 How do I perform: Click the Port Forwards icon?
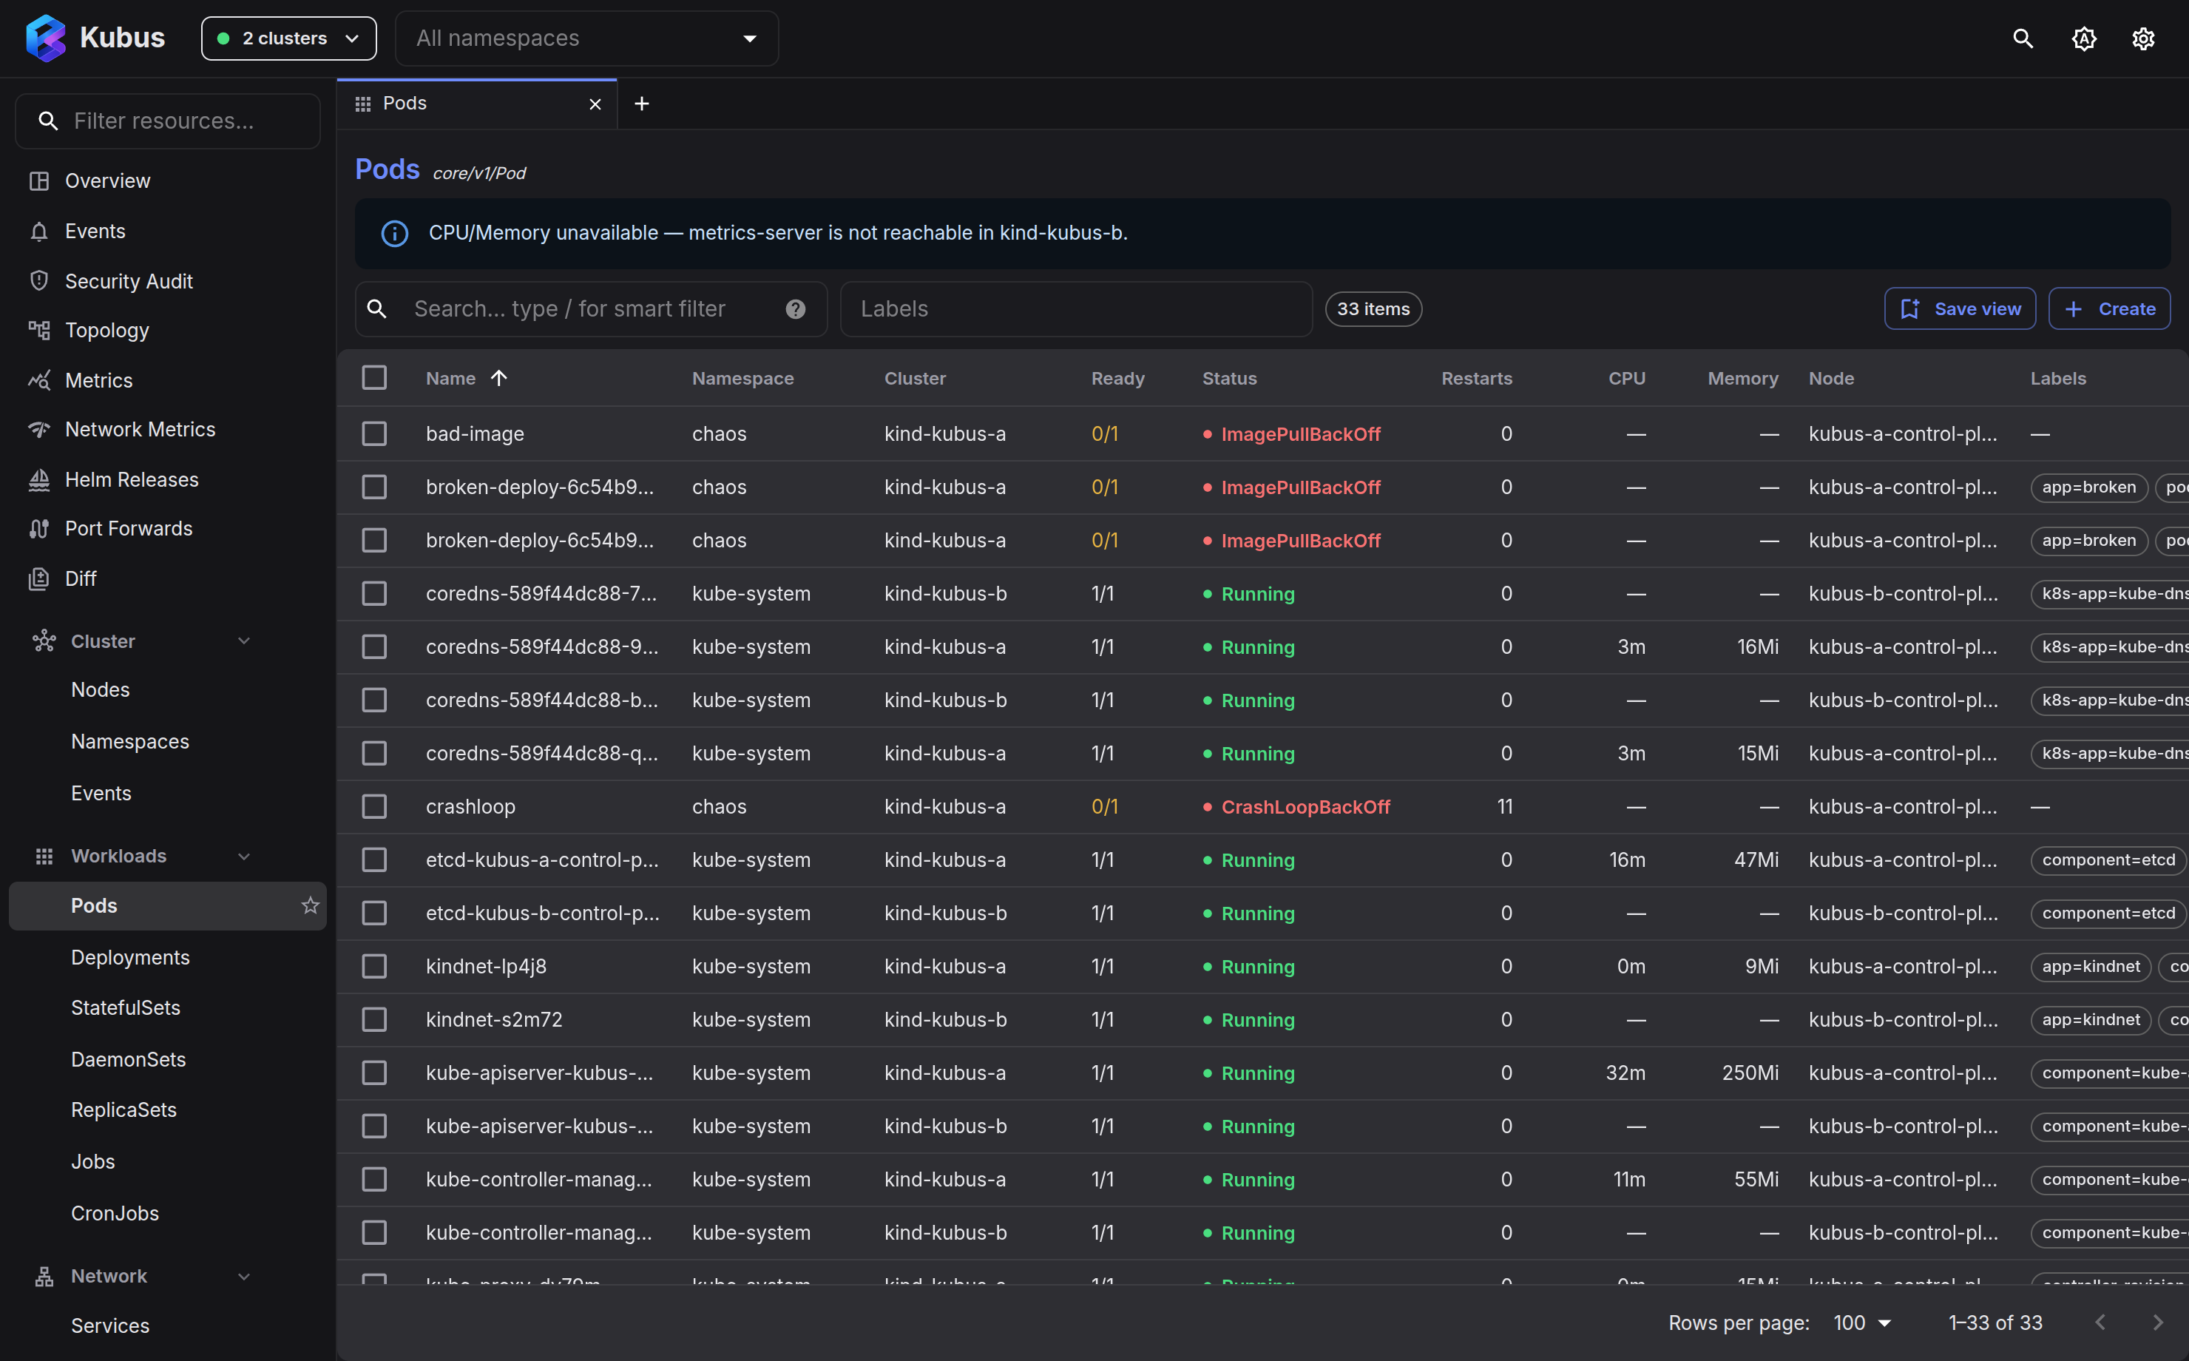pos(38,528)
